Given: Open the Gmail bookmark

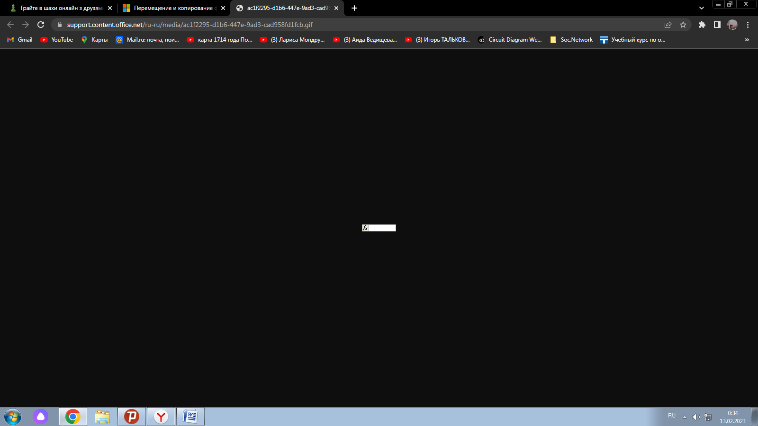Looking at the screenshot, I should (20, 40).
